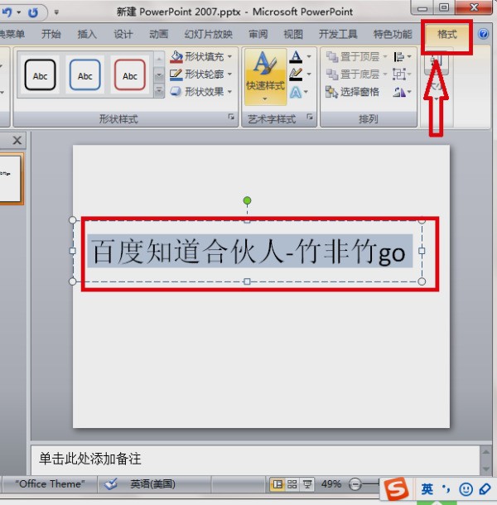The width and height of the screenshot is (497, 505).
Task: Click the 形状填充 paint bucket icon
Action: [x=176, y=56]
